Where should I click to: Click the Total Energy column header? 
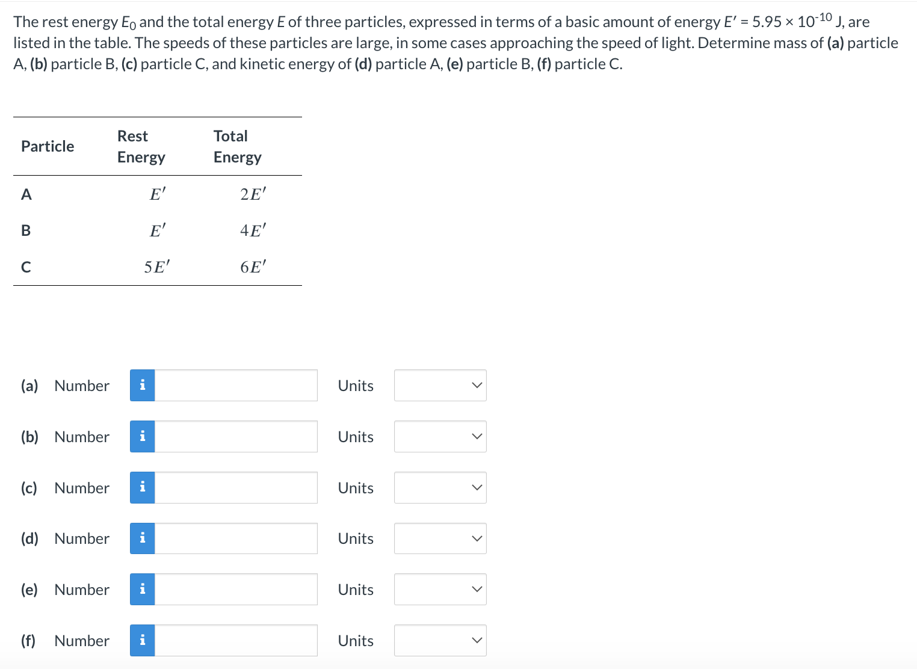coord(237,147)
